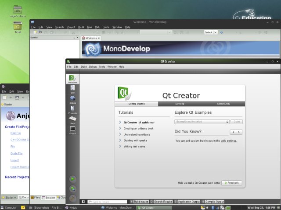Click the green Run button in Qt Creator
Screen dimensions: 281x210
coord(72,179)
